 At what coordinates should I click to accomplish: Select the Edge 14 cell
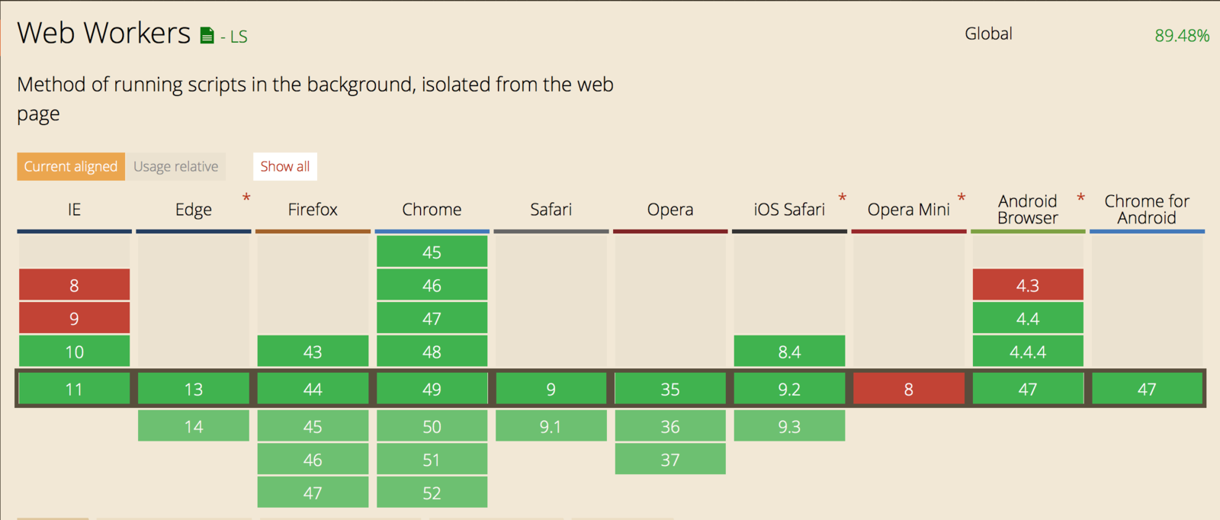pos(194,426)
